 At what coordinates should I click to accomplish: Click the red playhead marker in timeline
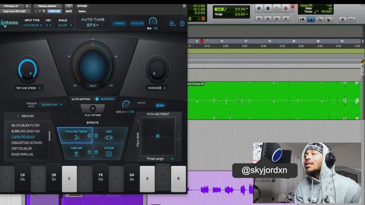(x=202, y=42)
